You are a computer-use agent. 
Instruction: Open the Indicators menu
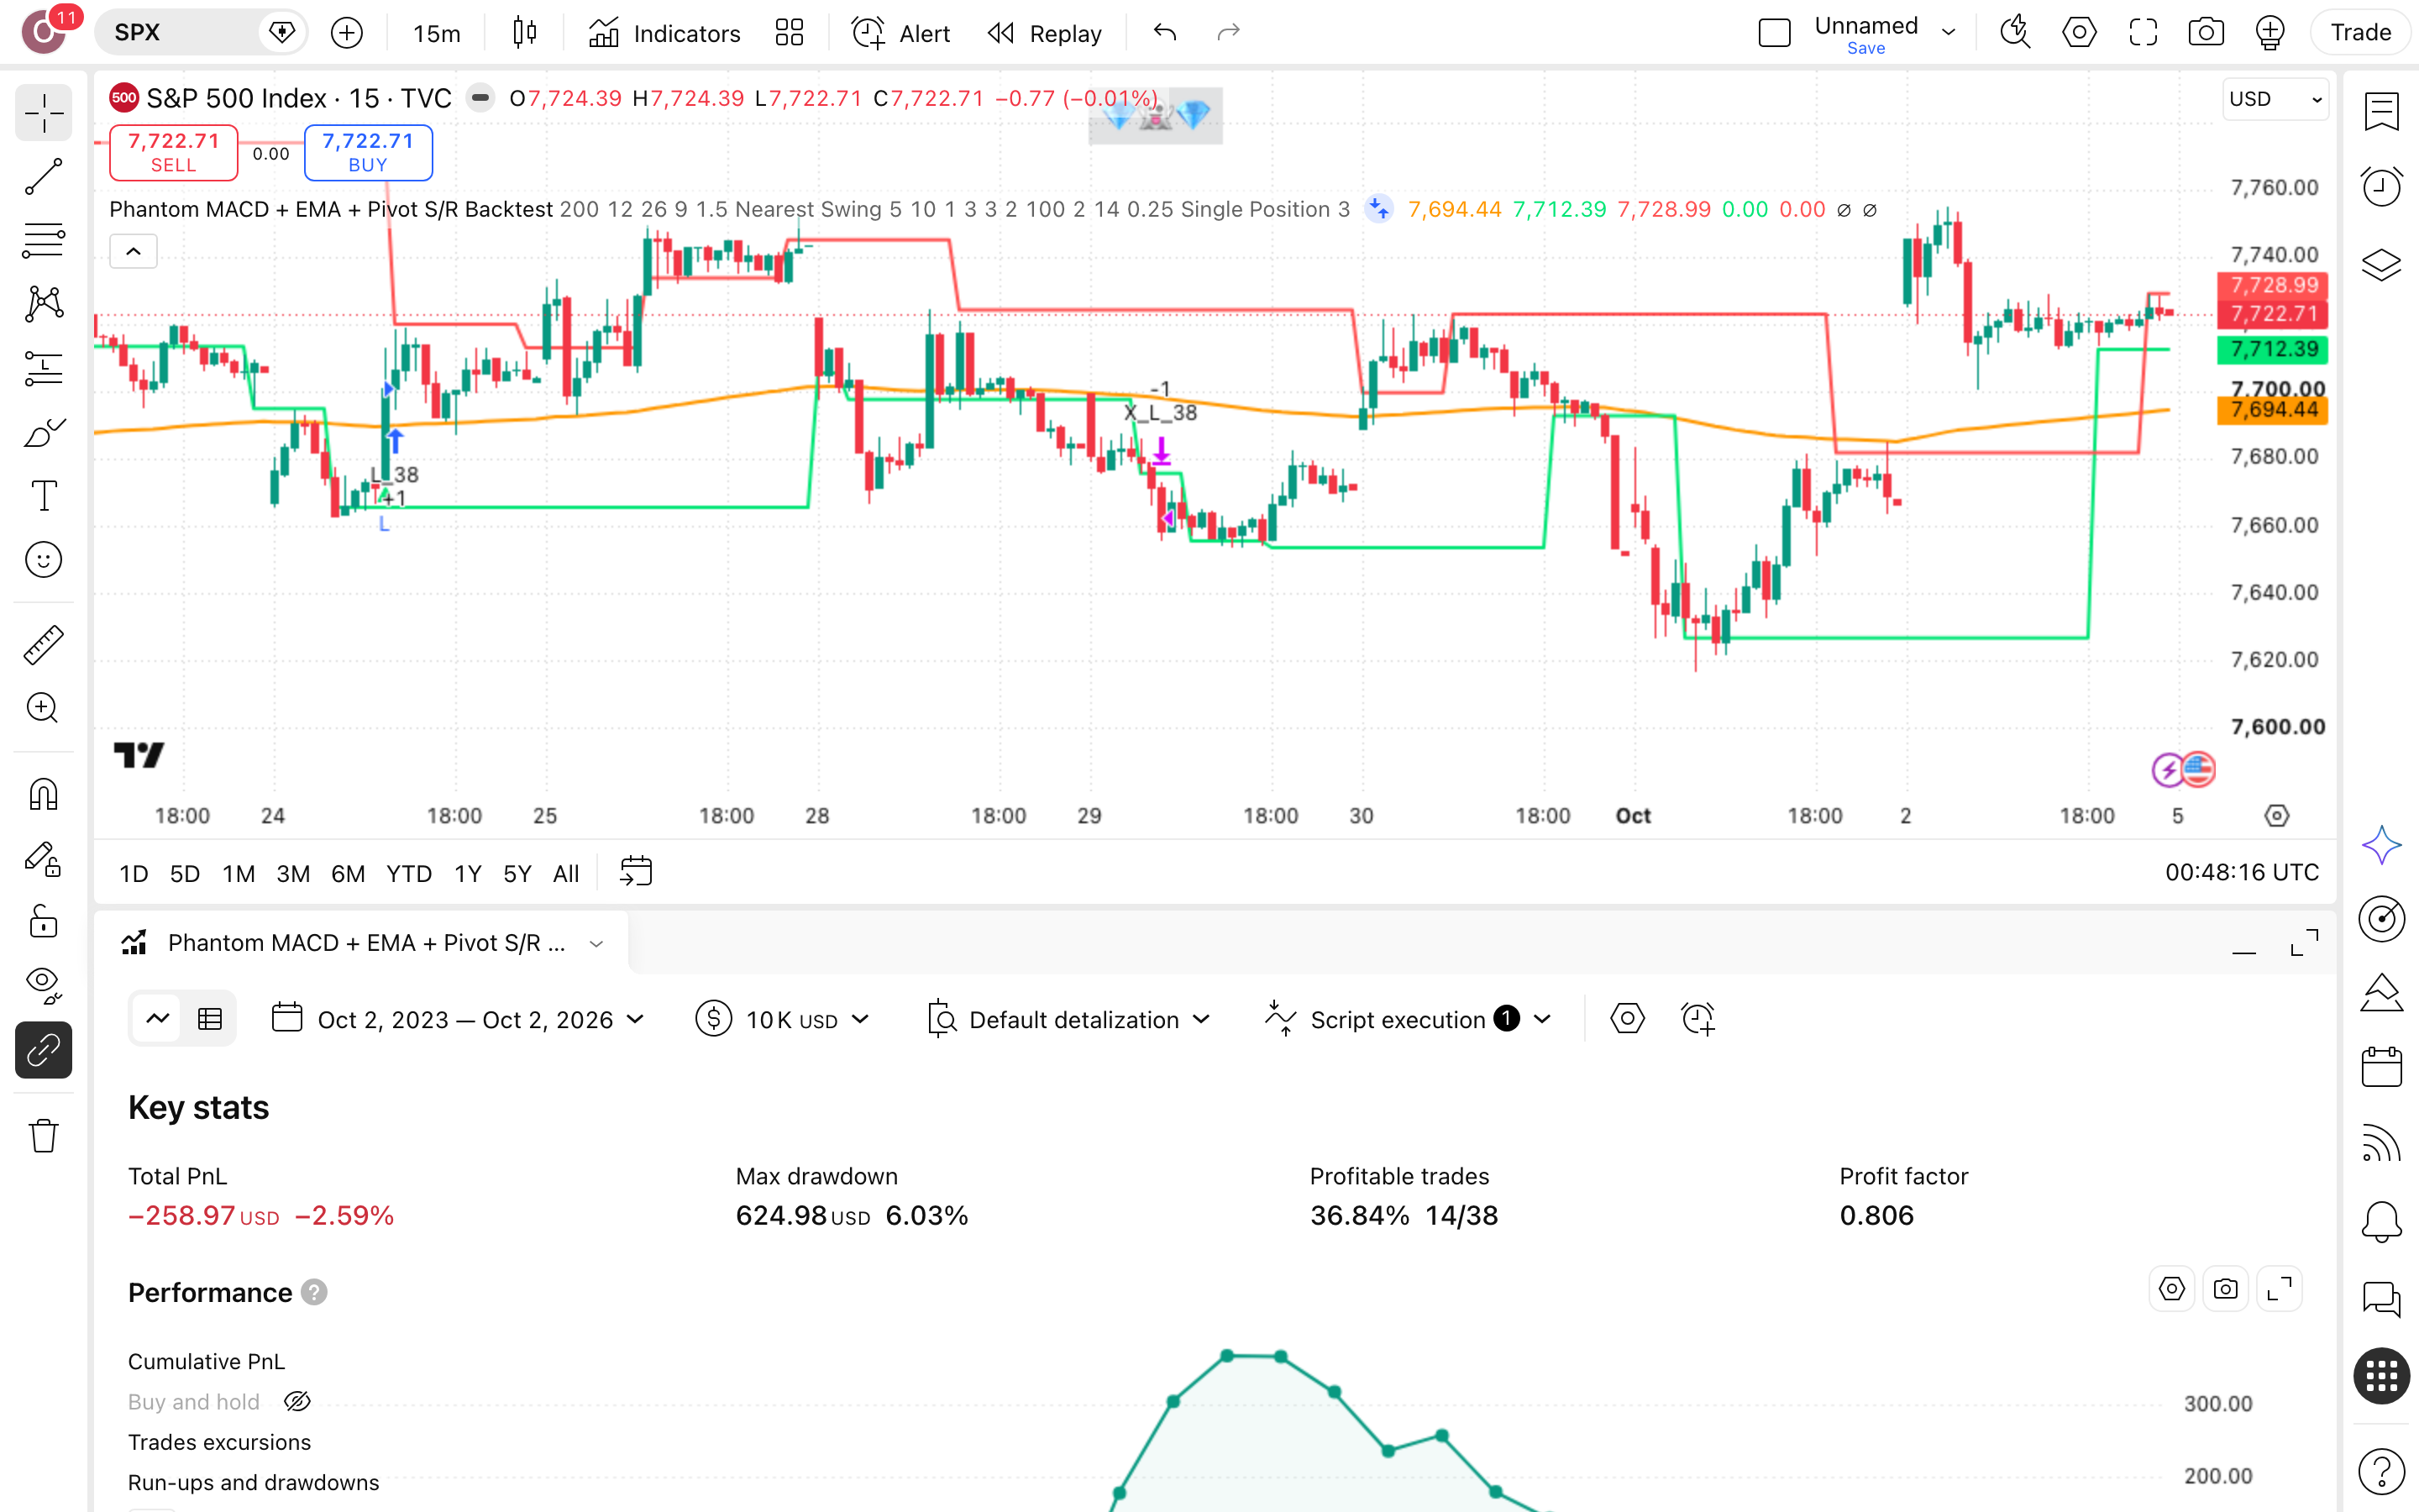tap(664, 33)
